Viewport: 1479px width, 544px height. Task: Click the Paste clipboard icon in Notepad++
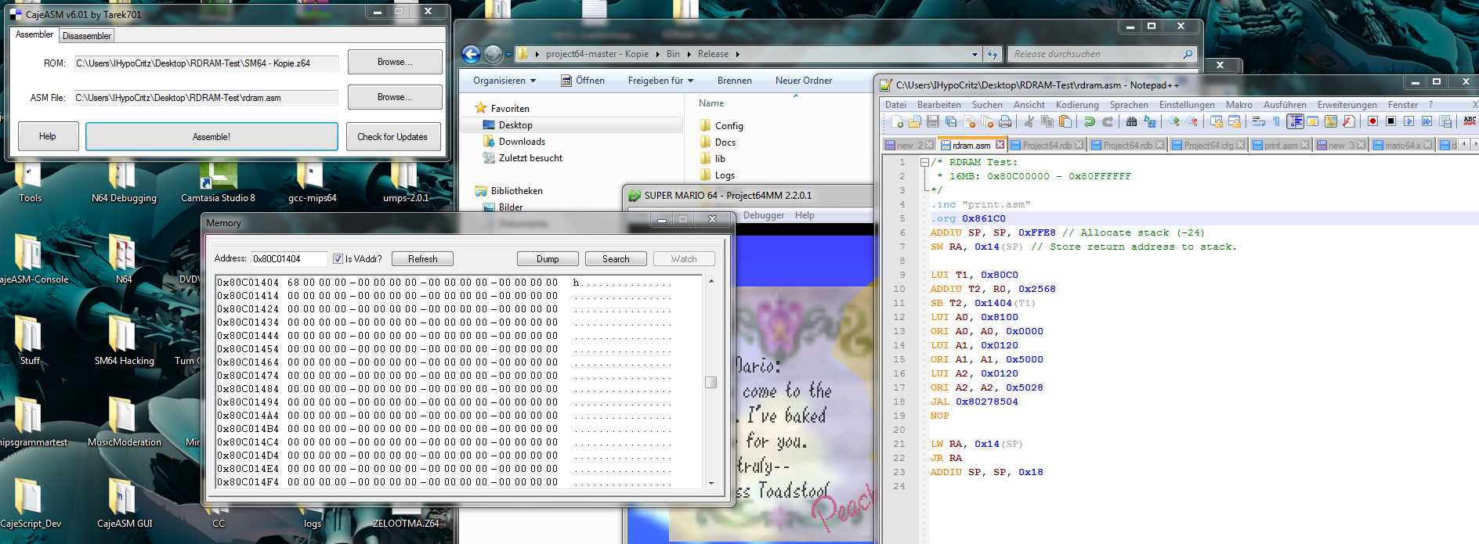pyautogui.click(x=1065, y=121)
